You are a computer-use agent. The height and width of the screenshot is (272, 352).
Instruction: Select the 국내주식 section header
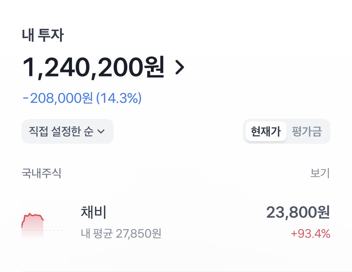[41, 173]
